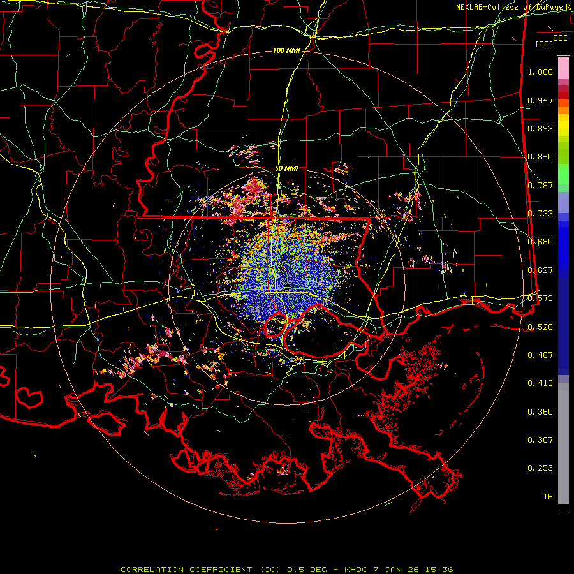The height and width of the screenshot is (574, 574).
Task: Click the Correlation Coefficient caption at bottom
Action: coord(287,570)
